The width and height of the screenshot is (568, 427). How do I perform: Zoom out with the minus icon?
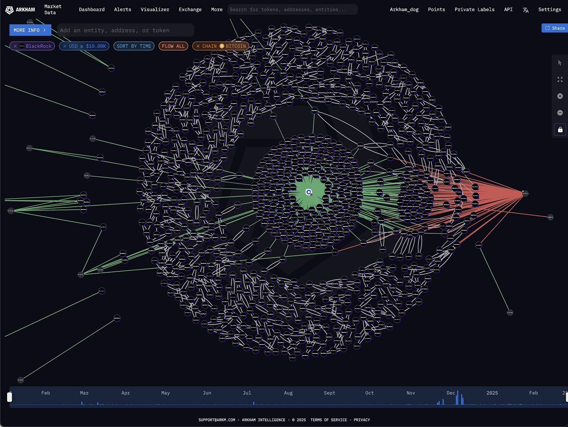tap(560, 113)
